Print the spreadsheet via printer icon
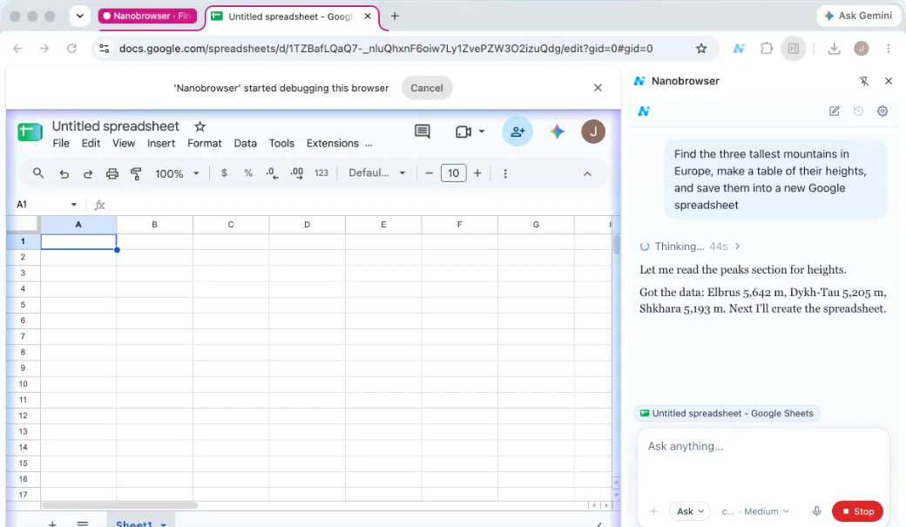 click(112, 173)
